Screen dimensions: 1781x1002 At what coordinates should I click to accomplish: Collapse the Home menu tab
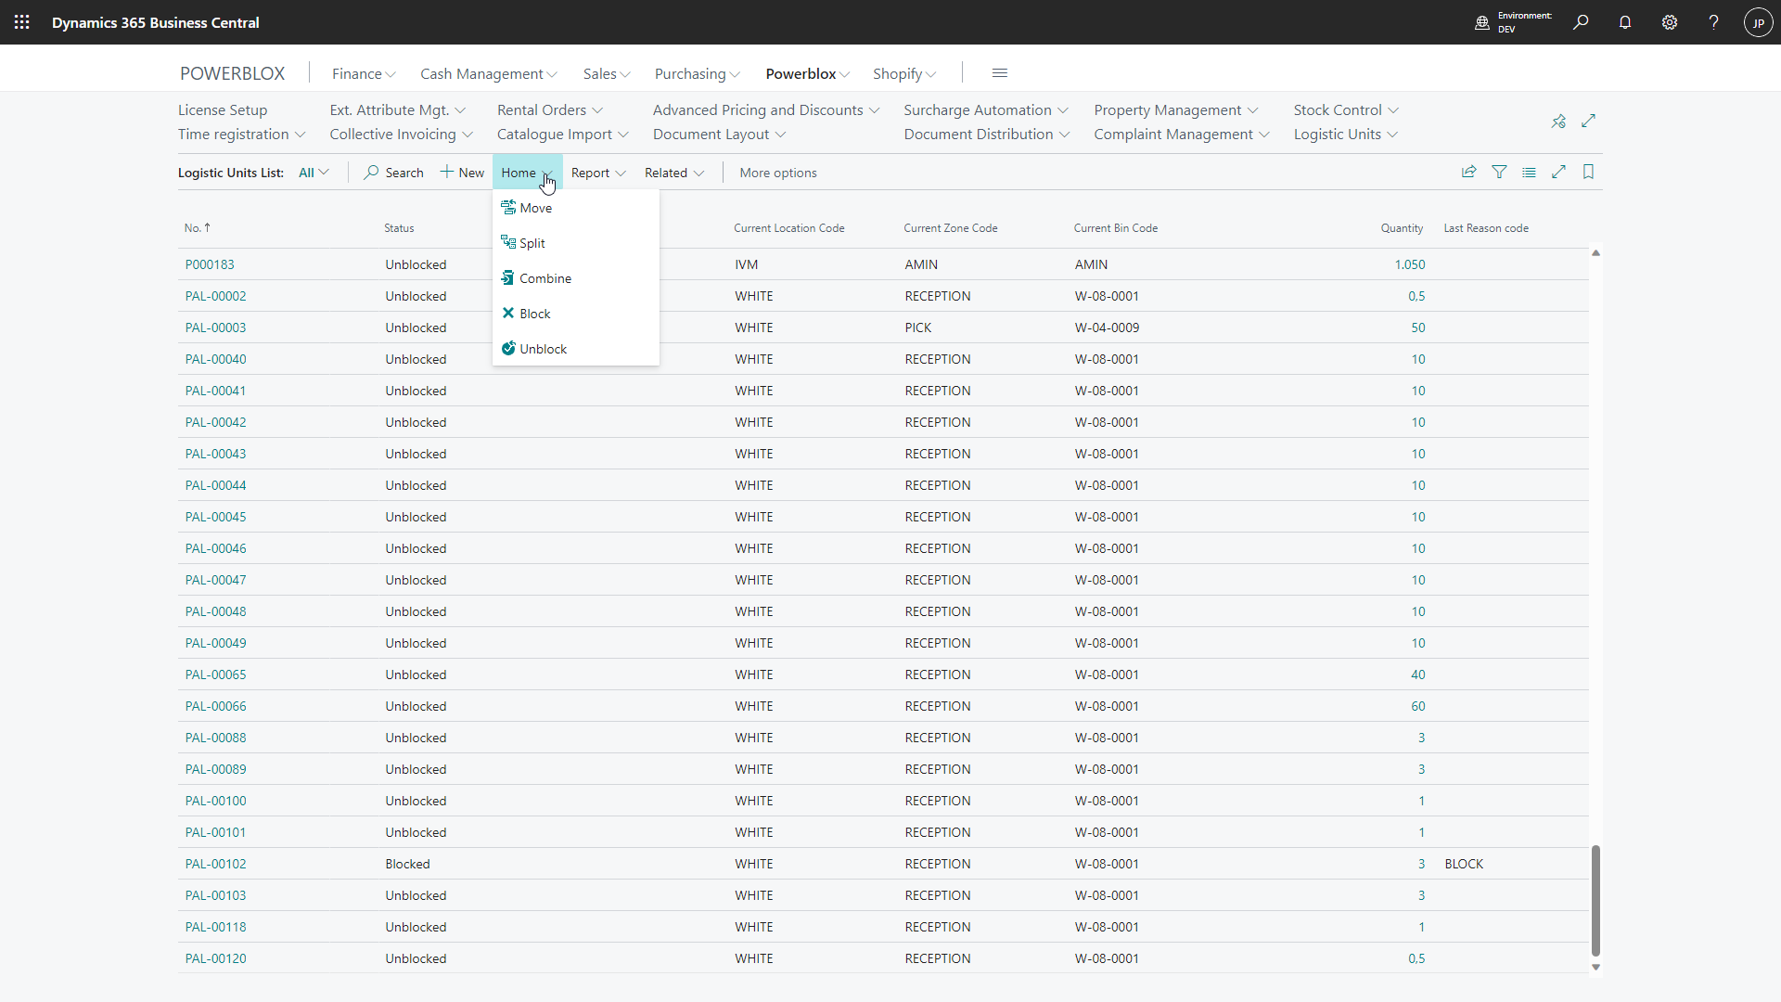527,173
